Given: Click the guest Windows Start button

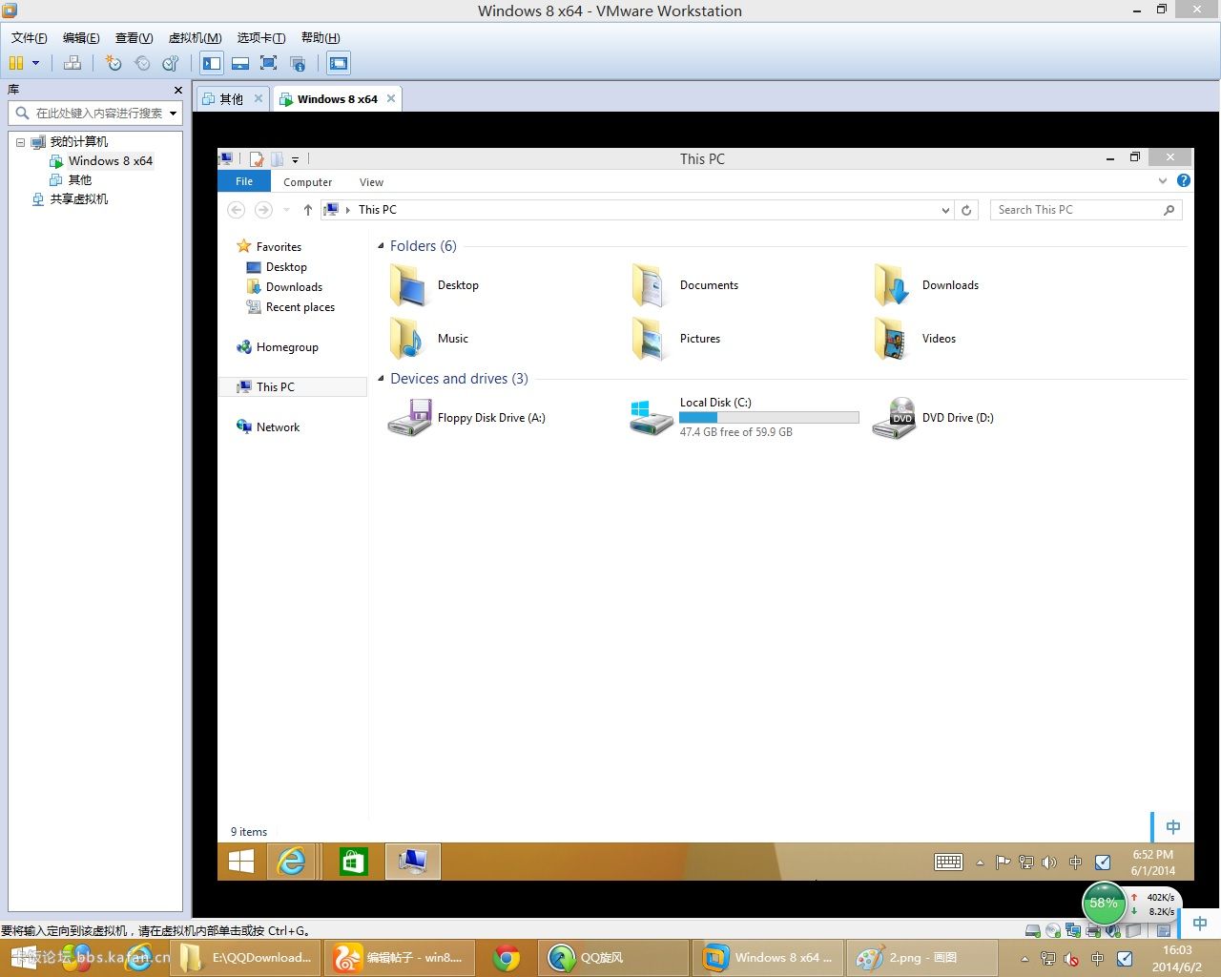Looking at the screenshot, I should [241, 862].
